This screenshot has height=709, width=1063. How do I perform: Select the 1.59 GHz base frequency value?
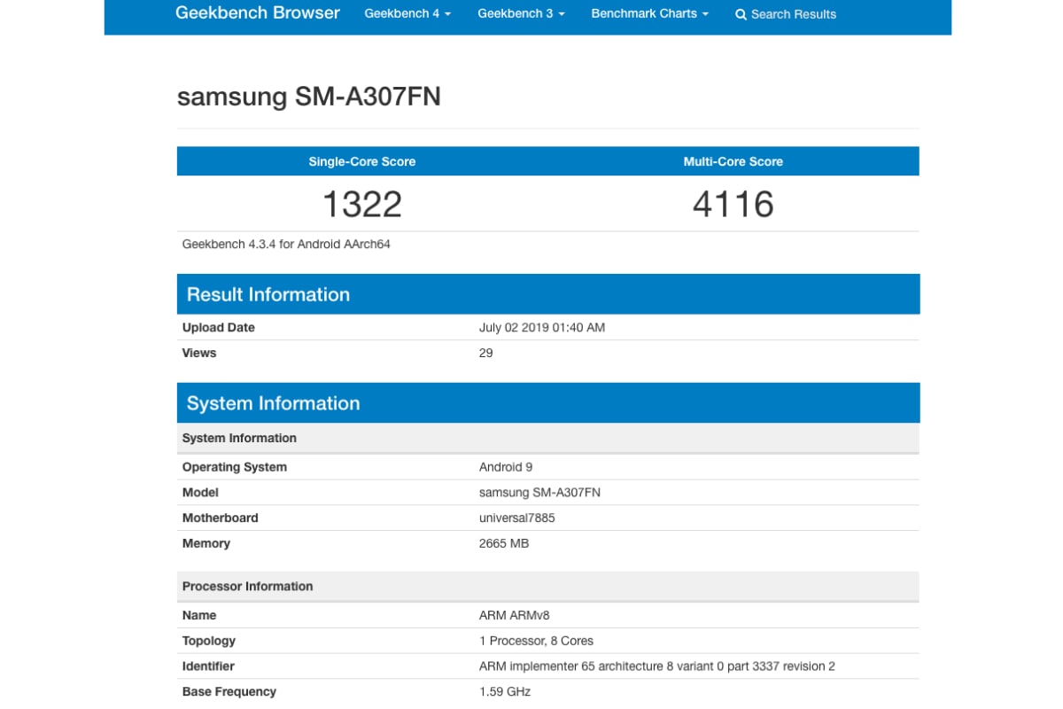[x=504, y=692]
